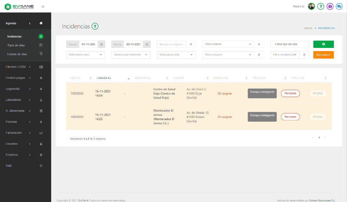
Task: Open the calendar picker for Hasta date
Action: pyautogui.click(x=147, y=44)
